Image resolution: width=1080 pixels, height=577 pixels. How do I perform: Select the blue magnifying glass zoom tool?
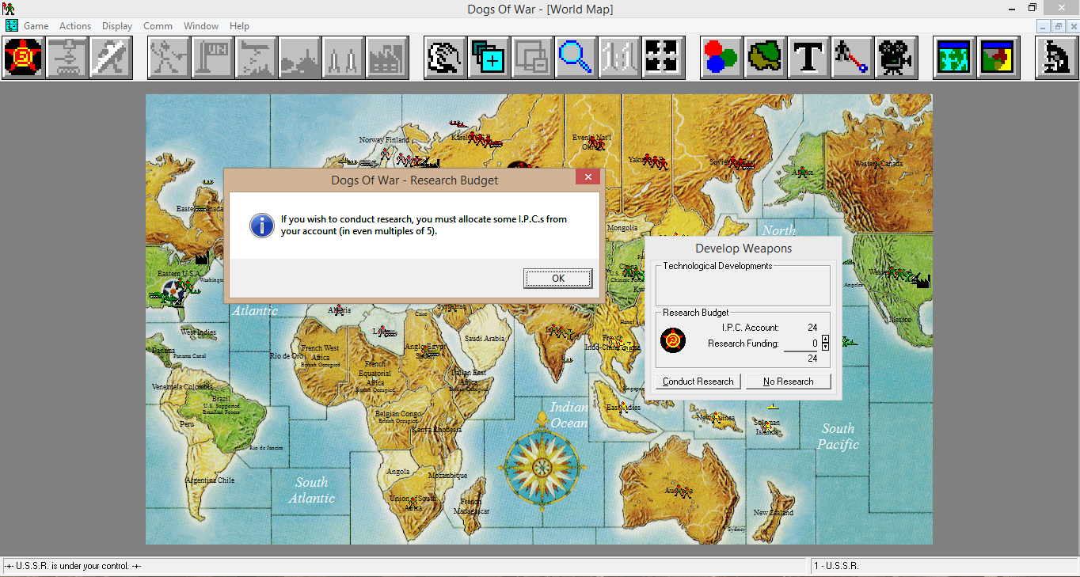click(576, 58)
